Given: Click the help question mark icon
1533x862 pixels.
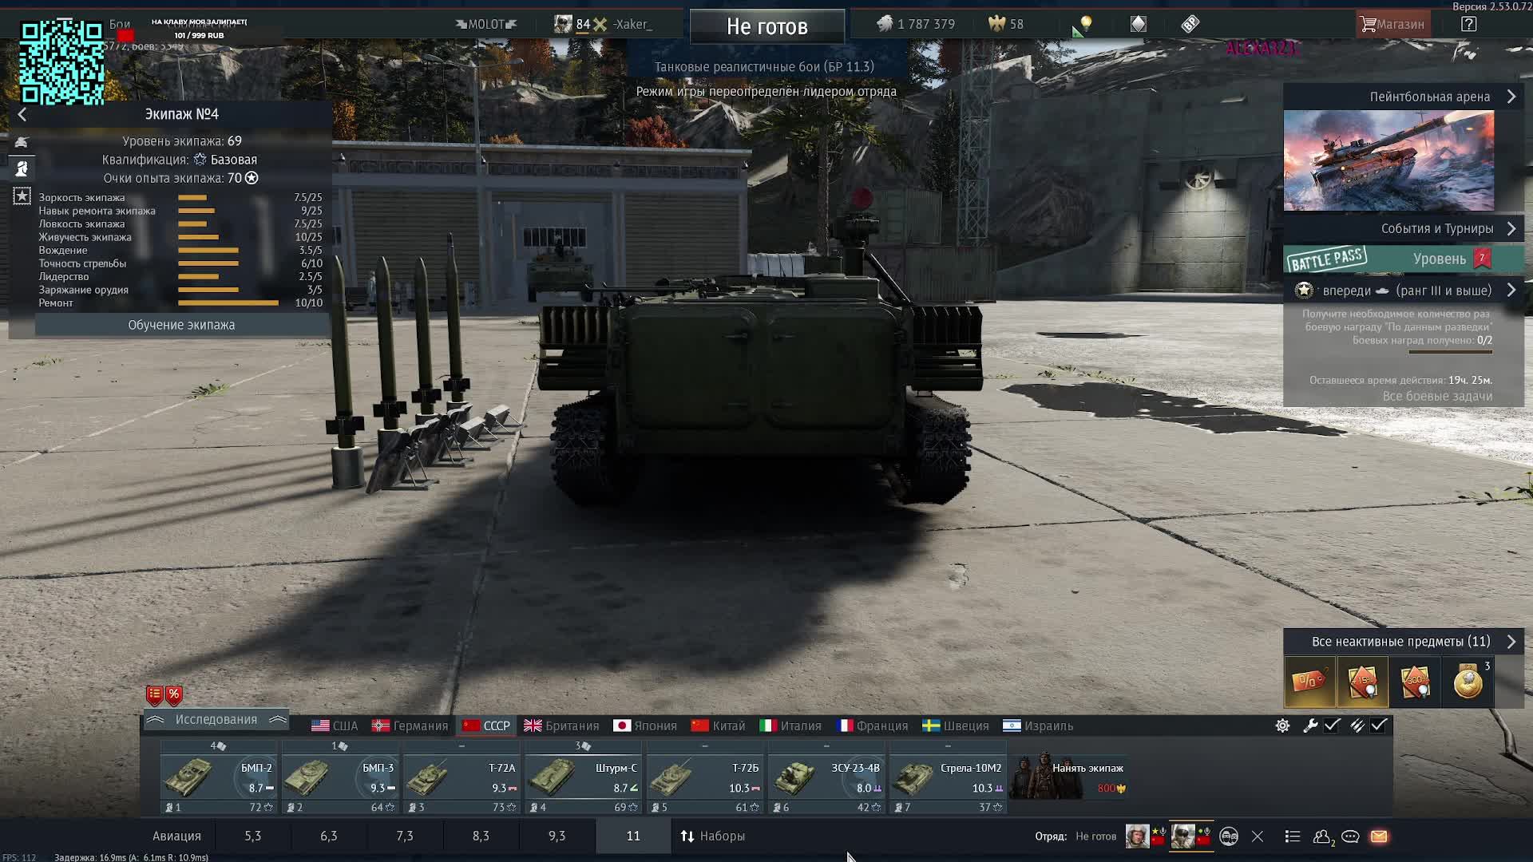Looking at the screenshot, I should pyautogui.click(x=1468, y=24).
